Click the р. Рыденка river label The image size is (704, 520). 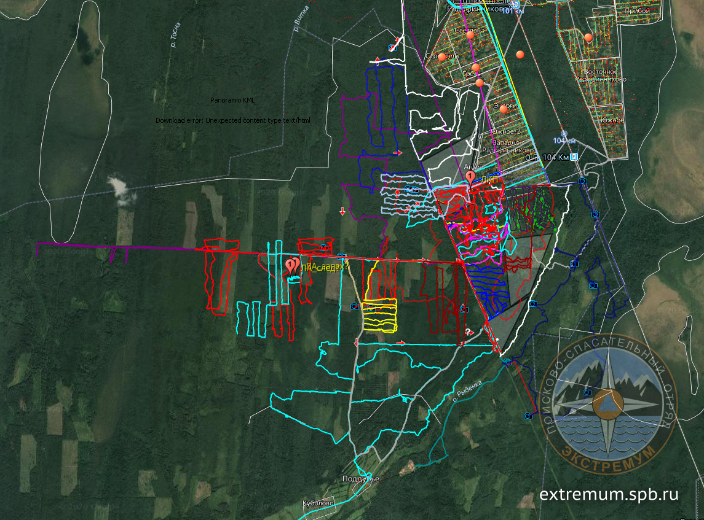[467, 391]
